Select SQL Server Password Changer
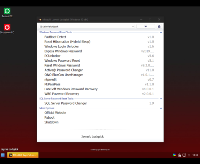Viewport: 200px width, 164px height. coord(99,103)
